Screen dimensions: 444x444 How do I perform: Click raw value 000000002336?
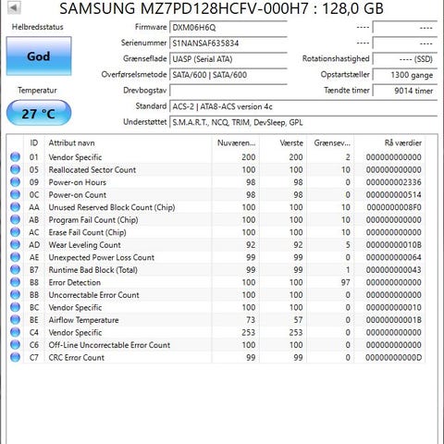(x=393, y=182)
